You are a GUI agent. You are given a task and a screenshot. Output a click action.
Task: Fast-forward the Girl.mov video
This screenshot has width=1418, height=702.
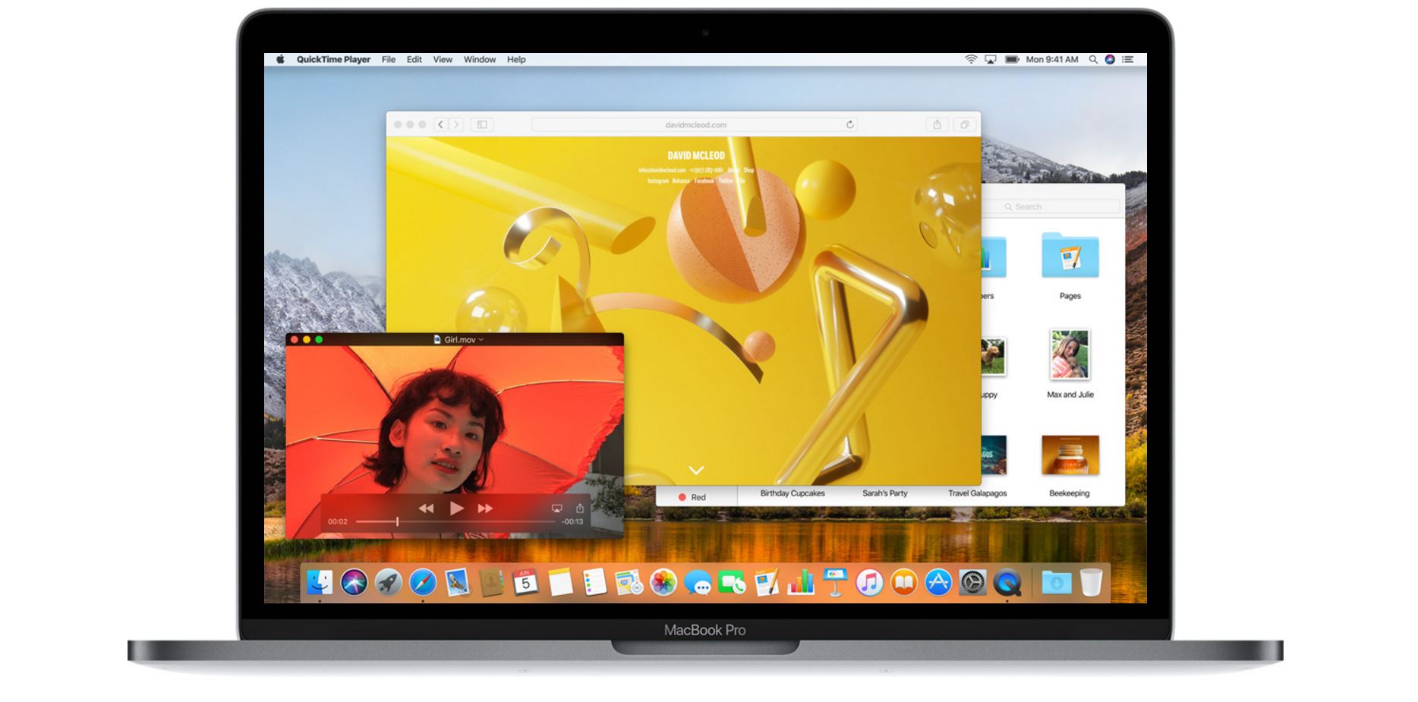click(x=485, y=508)
